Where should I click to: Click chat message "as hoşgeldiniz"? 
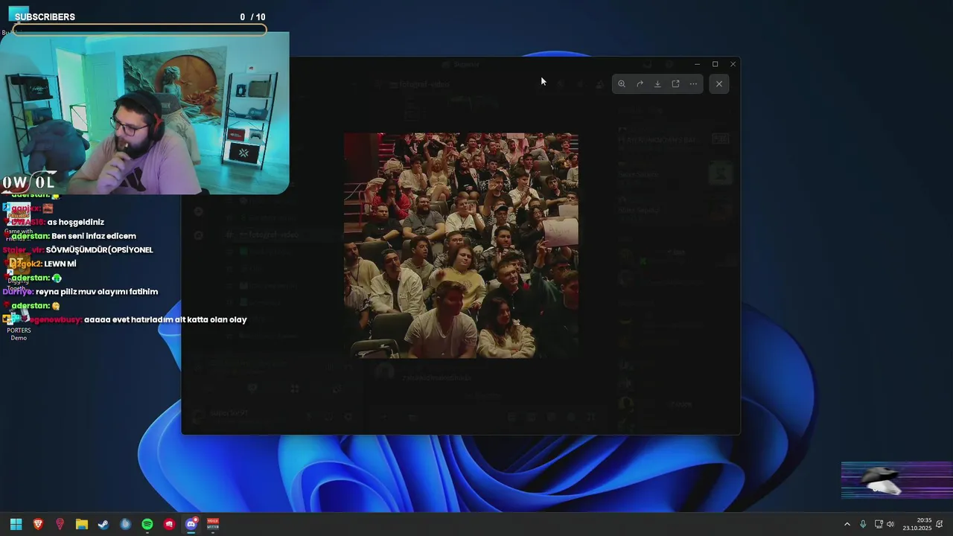75,222
